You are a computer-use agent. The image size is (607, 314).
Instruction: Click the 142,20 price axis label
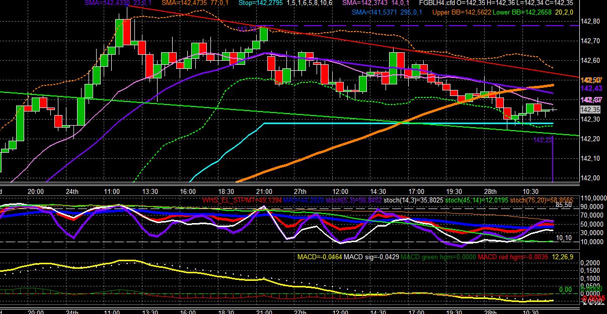(x=590, y=139)
